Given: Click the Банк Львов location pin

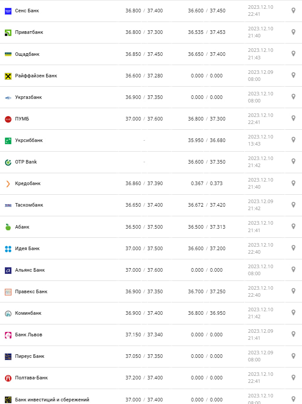Looking at the screenshot, I should [293, 334].
